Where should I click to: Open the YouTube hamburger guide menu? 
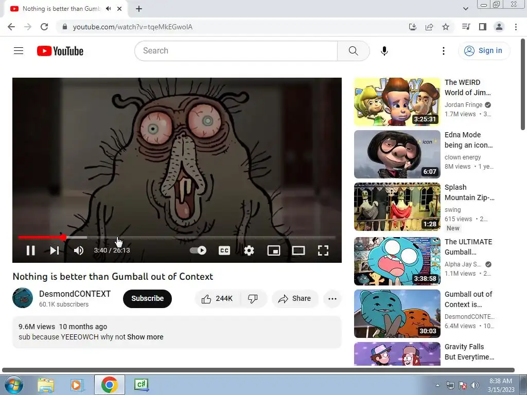click(x=19, y=51)
